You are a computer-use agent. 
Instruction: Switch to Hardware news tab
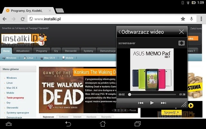click(x=91, y=117)
